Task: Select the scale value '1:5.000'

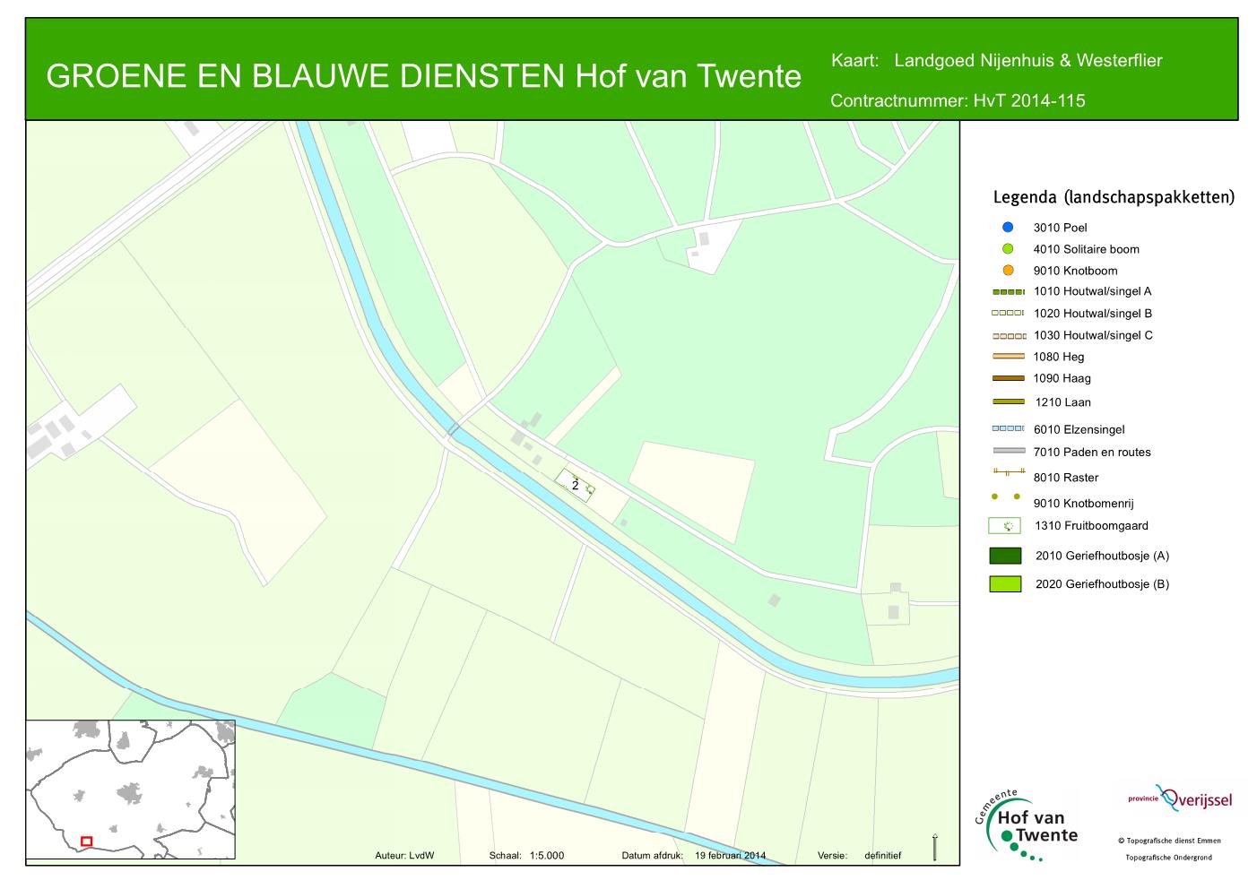Action: coord(547,855)
